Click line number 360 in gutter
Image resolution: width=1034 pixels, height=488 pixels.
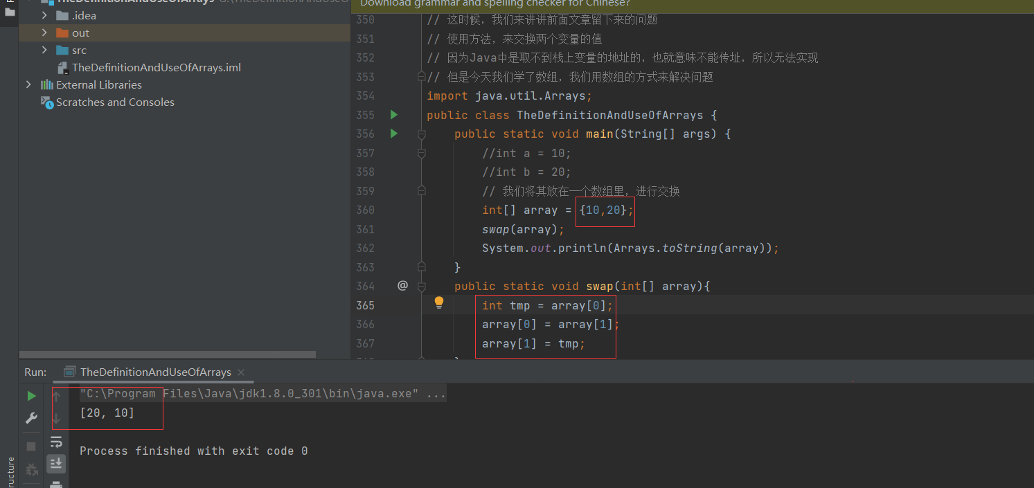coord(365,210)
